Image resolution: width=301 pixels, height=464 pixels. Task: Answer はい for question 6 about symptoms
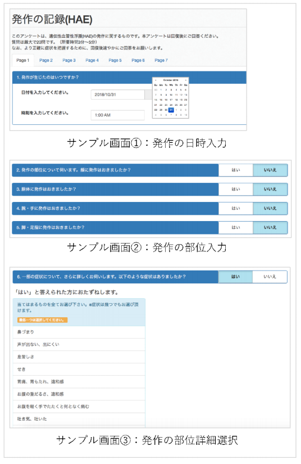(x=235, y=277)
